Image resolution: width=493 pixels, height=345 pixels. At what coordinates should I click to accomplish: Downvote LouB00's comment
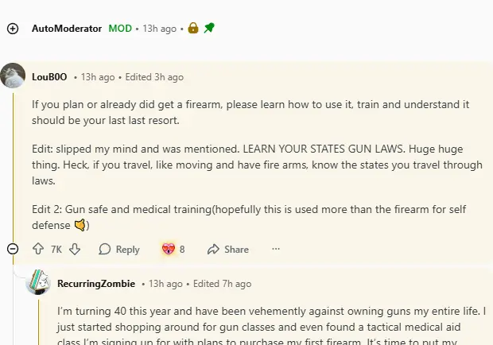pyautogui.click(x=75, y=249)
